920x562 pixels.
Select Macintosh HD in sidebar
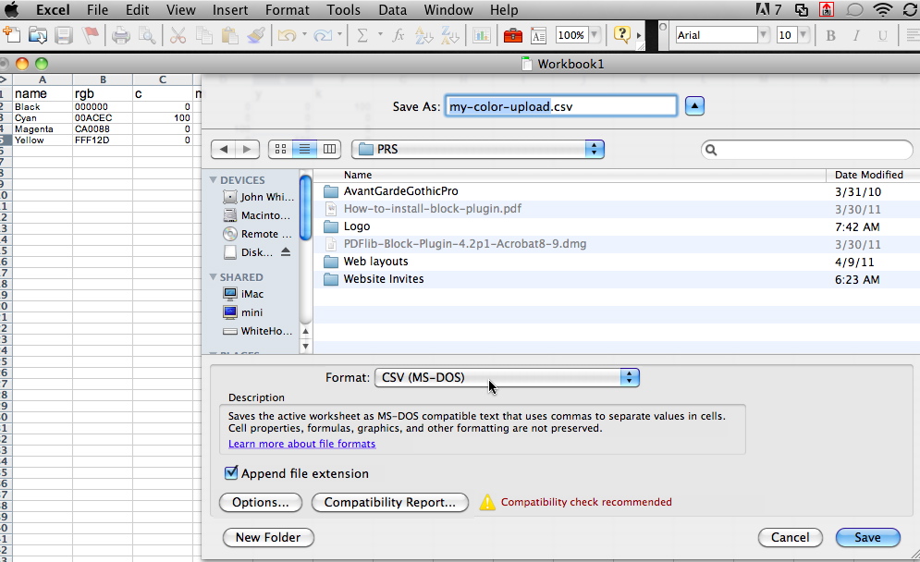pyautogui.click(x=256, y=215)
